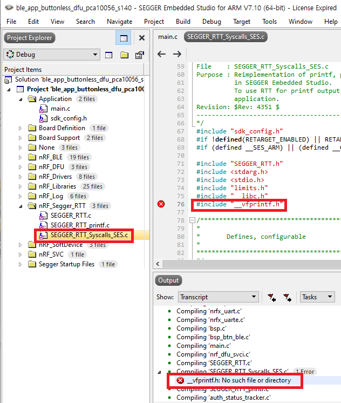Click the __vfprintf.h No such file error message
The height and width of the screenshot is (403, 341).
tap(239, 380)
